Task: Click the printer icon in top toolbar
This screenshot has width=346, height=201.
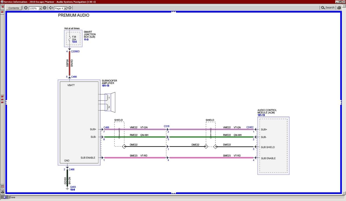Action: [x=339, y=8]
